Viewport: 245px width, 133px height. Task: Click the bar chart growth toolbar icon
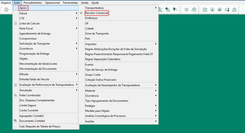click(x=205, y=10)
